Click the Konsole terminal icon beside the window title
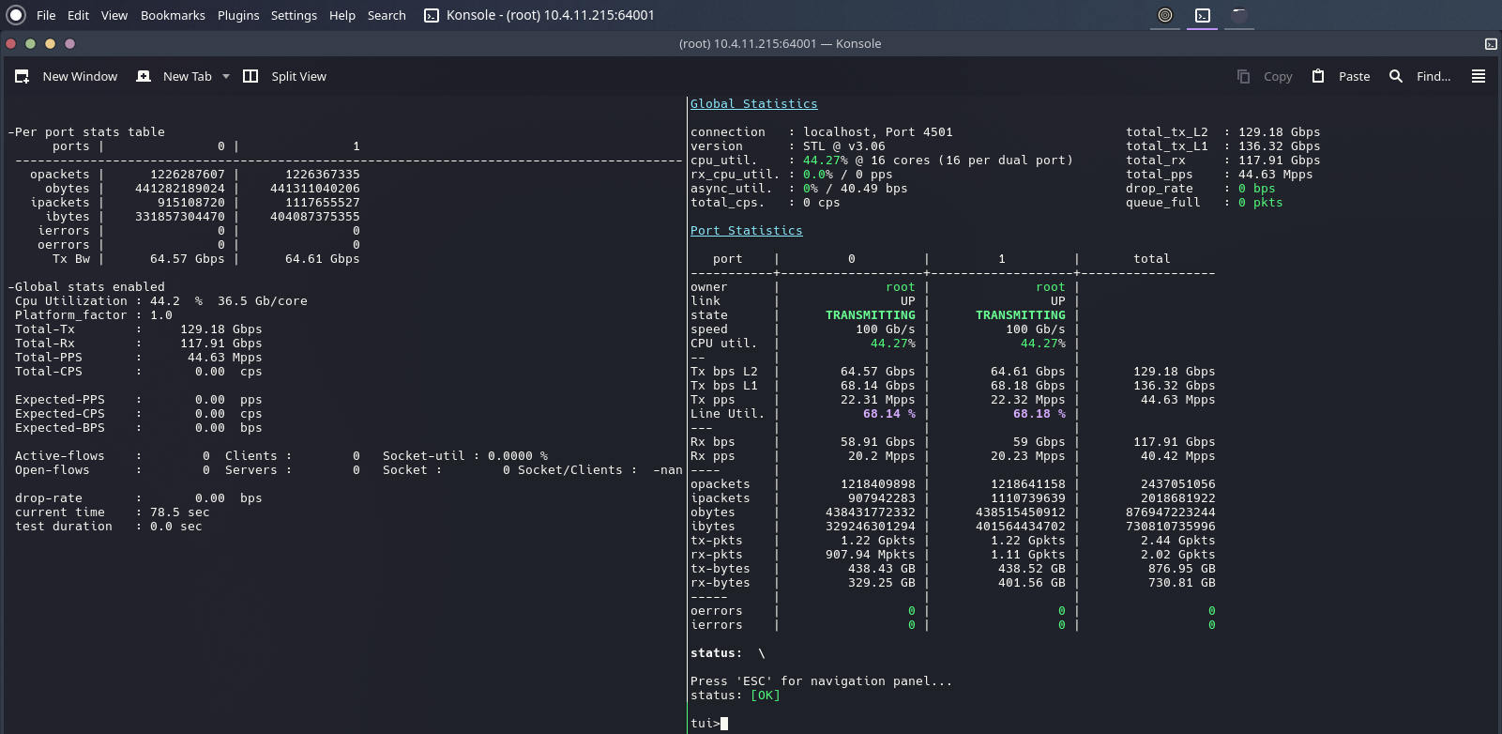 click(x=432, y=15)
